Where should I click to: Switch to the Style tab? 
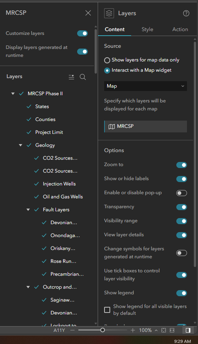[x=147, y=30]
